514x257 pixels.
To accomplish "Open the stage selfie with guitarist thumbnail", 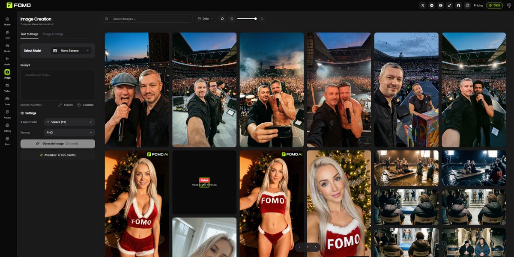I will (204, 90).
